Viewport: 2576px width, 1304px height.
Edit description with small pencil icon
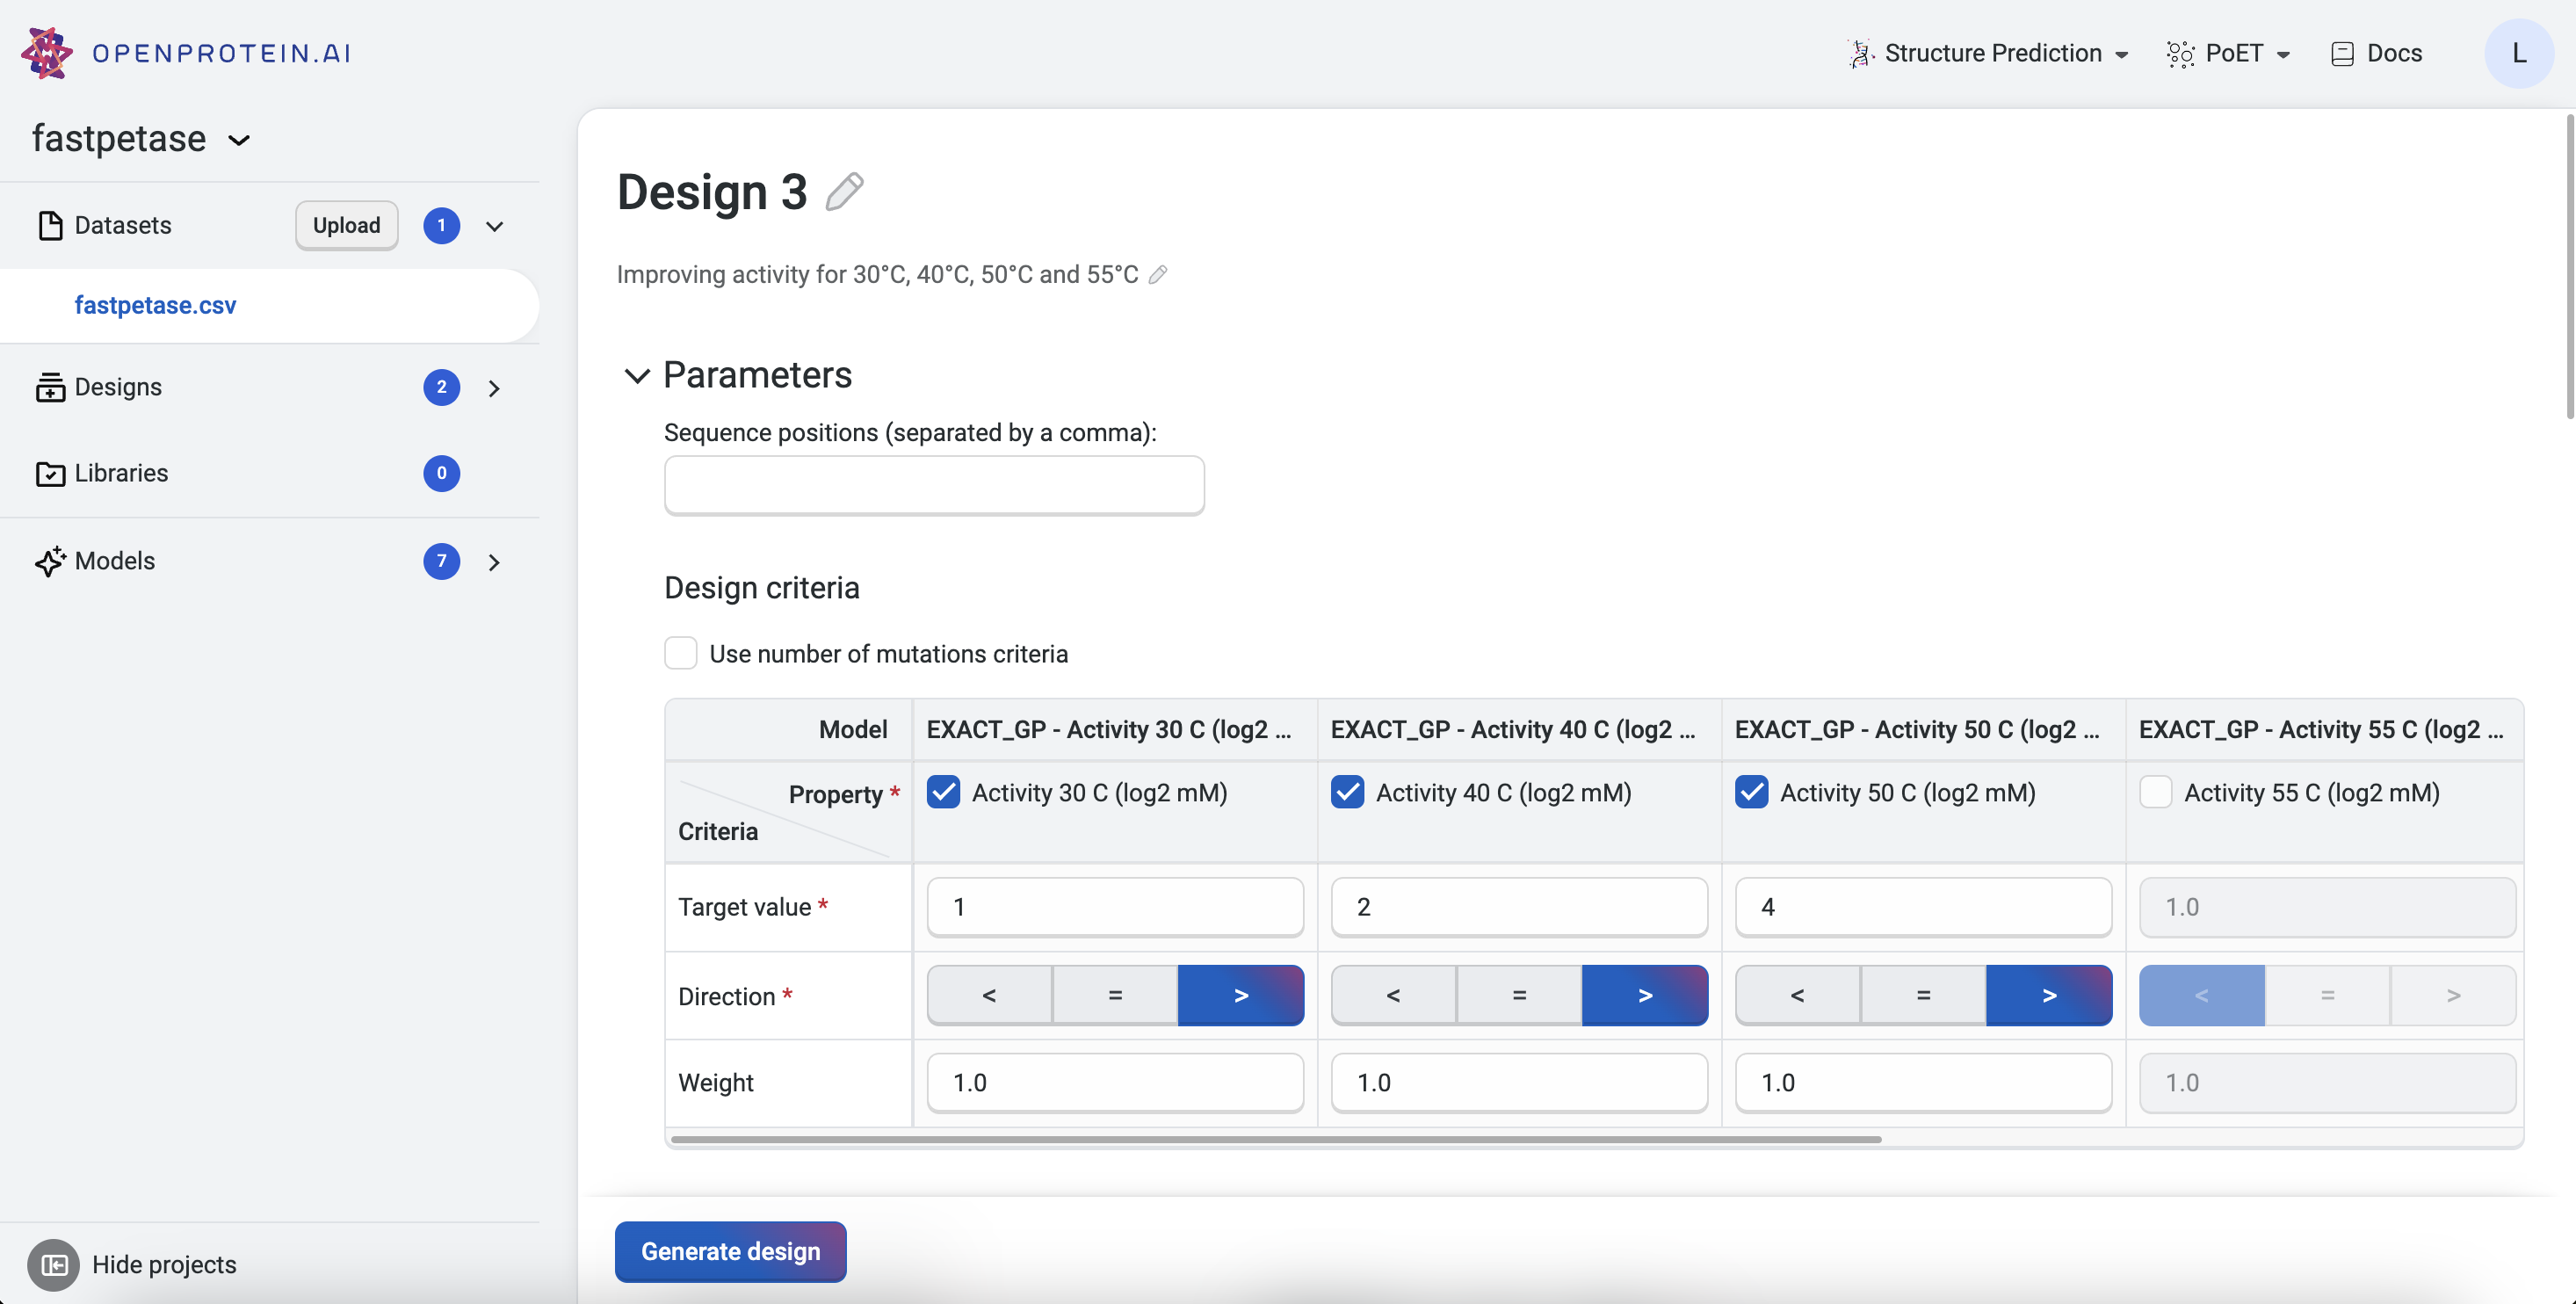pos(1158,275)
